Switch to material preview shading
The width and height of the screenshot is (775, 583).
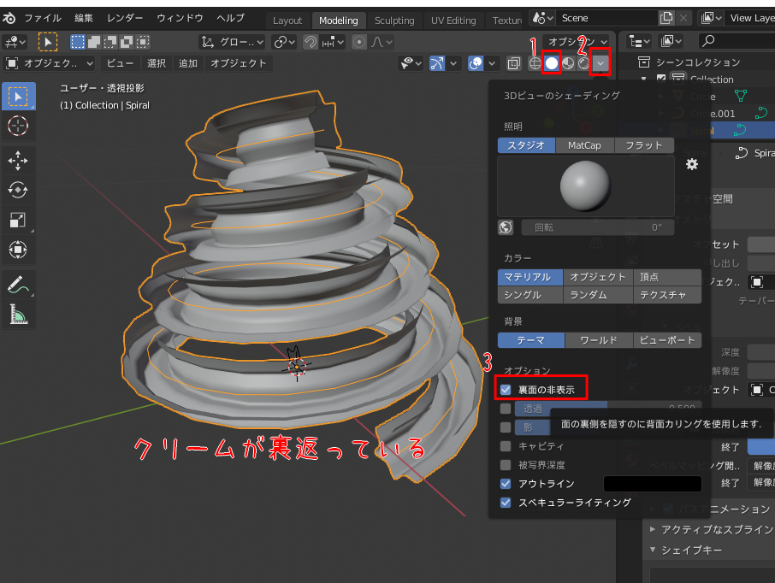568,63
